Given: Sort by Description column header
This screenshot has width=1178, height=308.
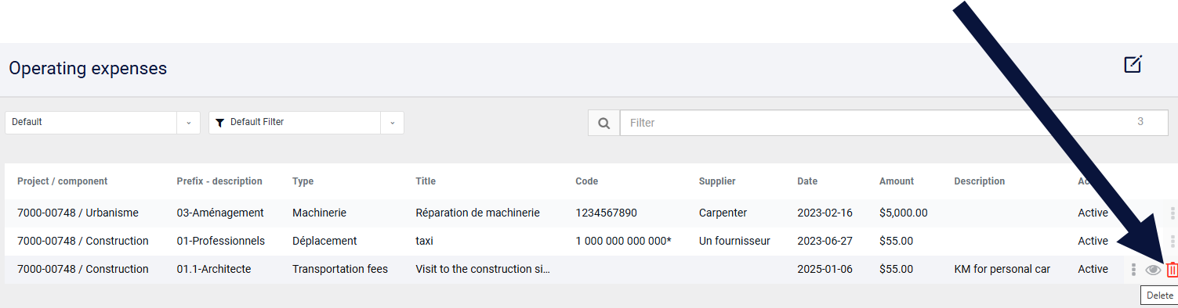Looking at the screenshot, I should [x=980, y=181].
